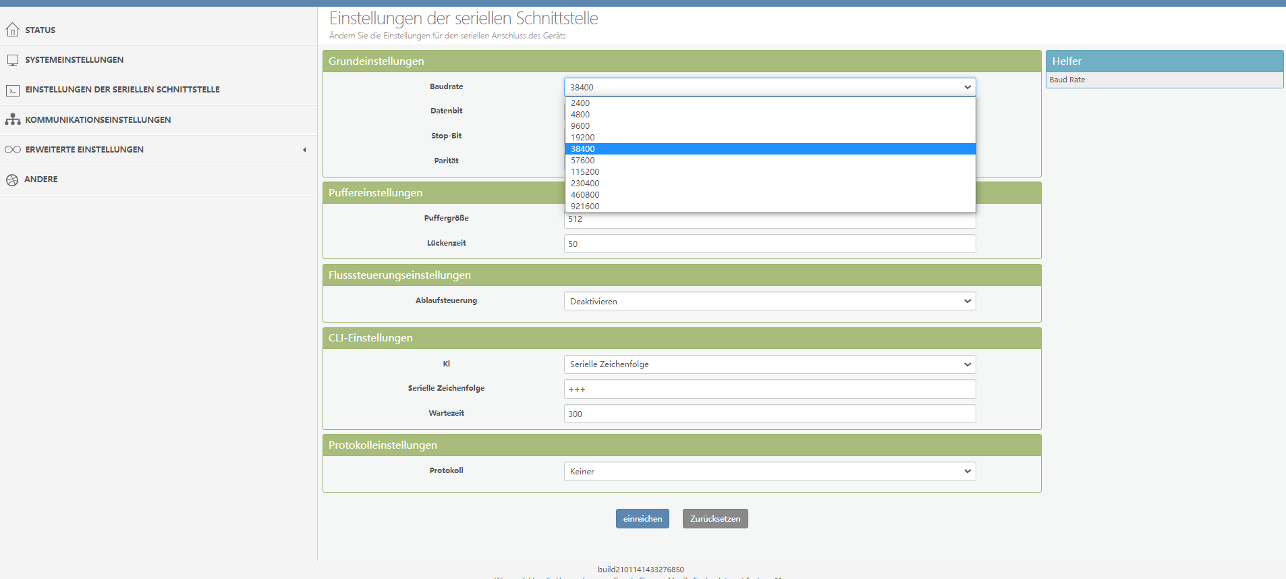Click the Zurücksetzen reset button
Viewport: 1286px width, 579px height.
[715, 518]
